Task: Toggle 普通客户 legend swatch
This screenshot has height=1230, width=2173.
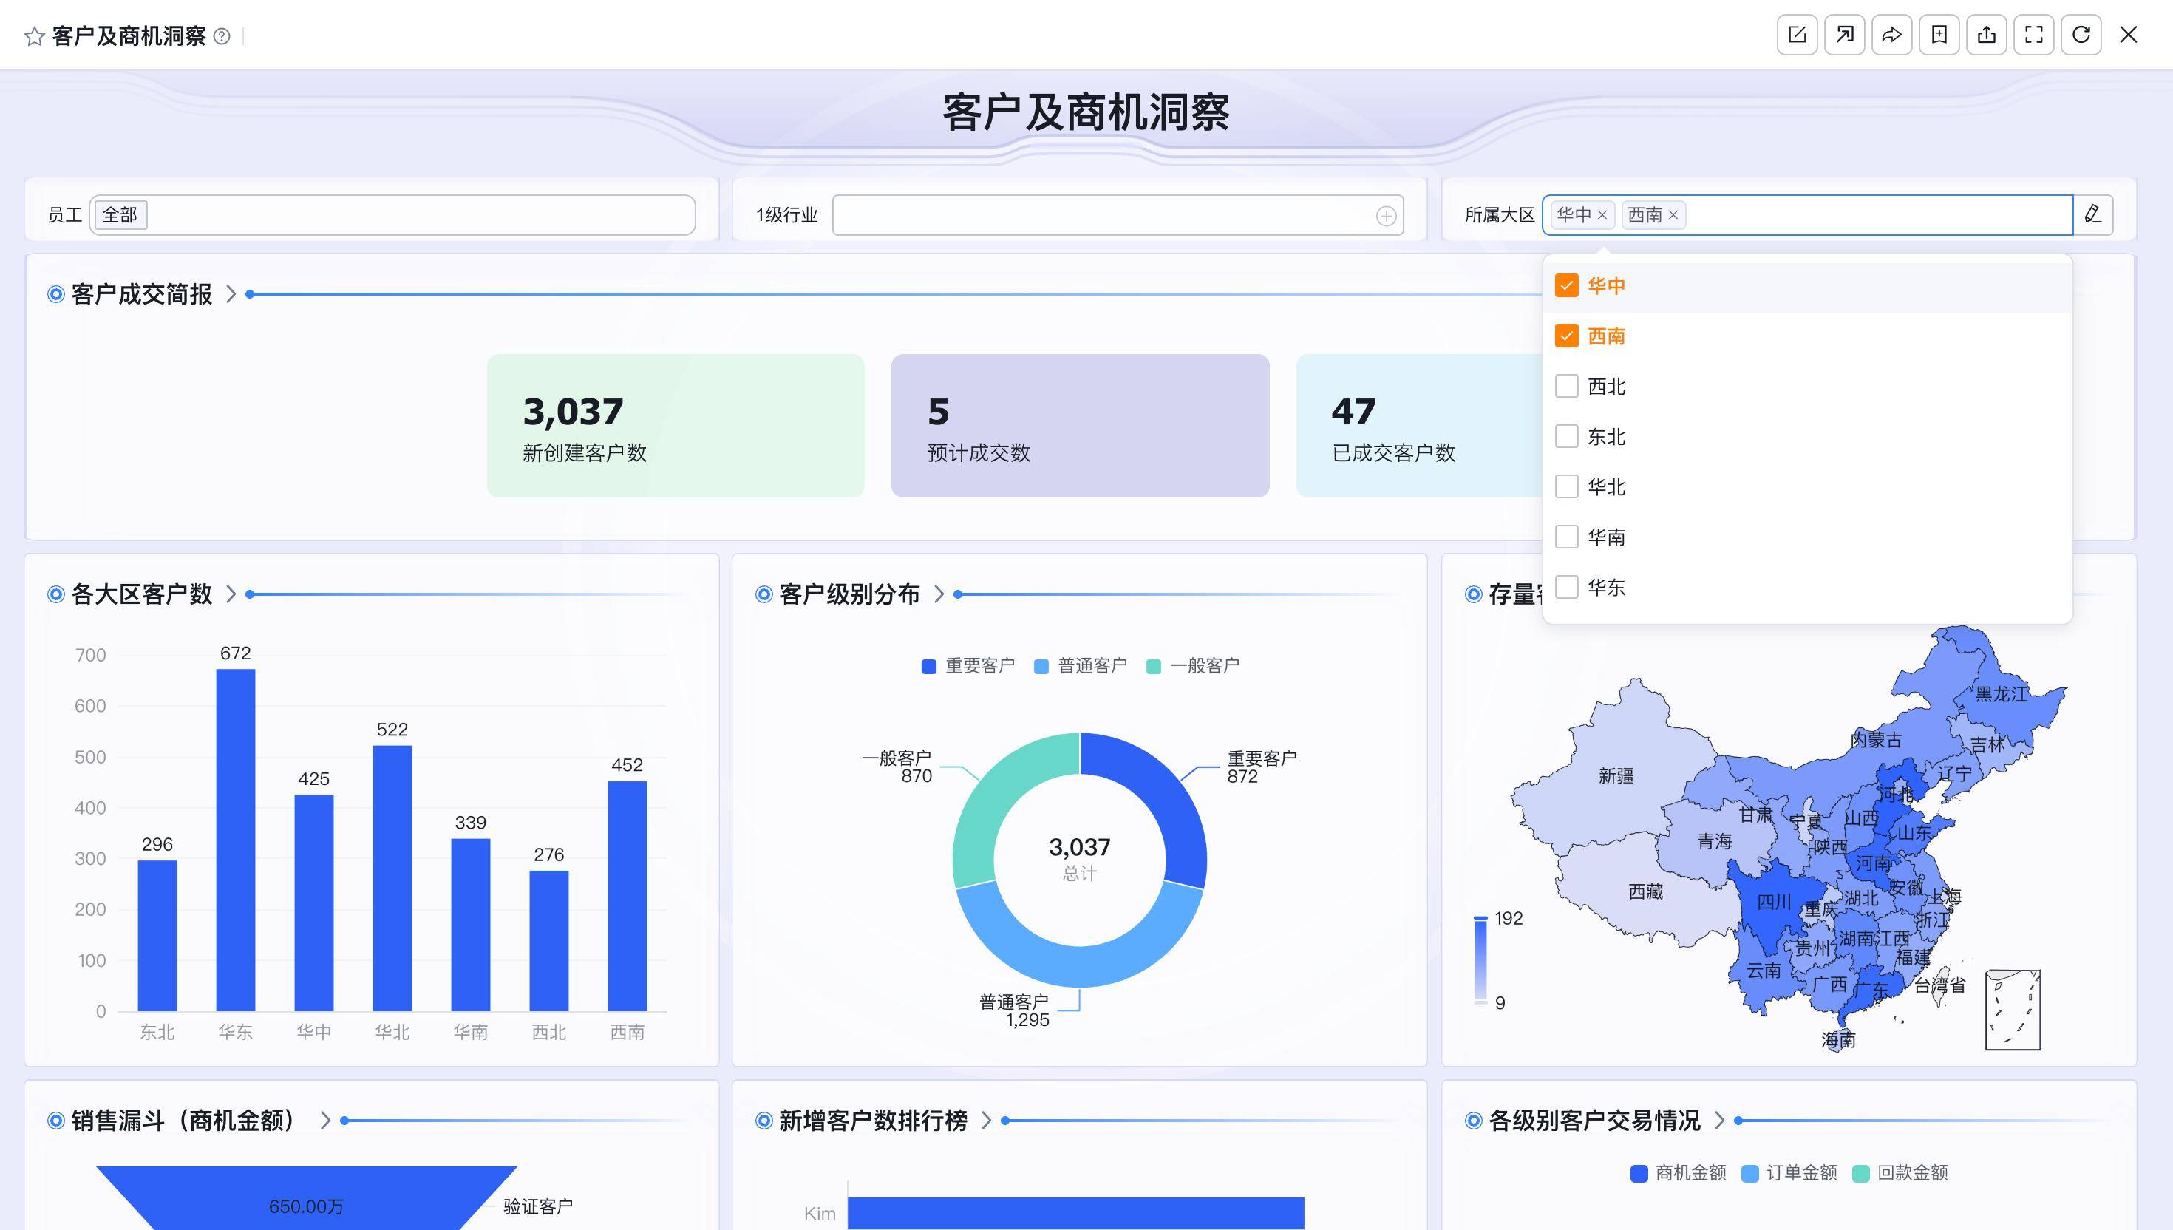Action: 1041,667
